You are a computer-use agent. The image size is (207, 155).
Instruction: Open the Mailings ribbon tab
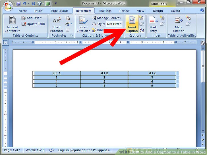pos(105,11)
